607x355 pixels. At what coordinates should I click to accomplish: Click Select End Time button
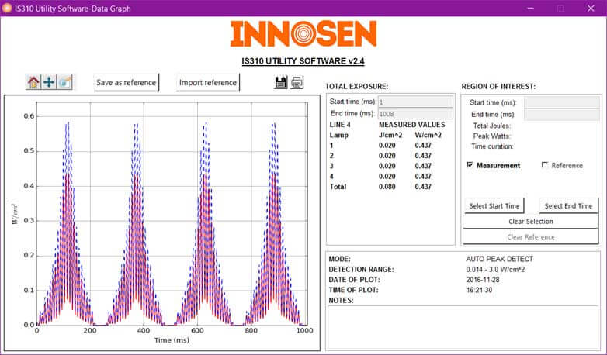(x=569, y=205)
